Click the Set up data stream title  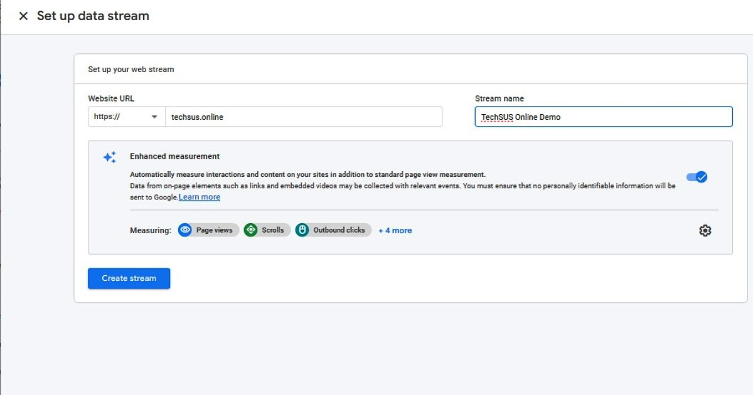(93, 16)
